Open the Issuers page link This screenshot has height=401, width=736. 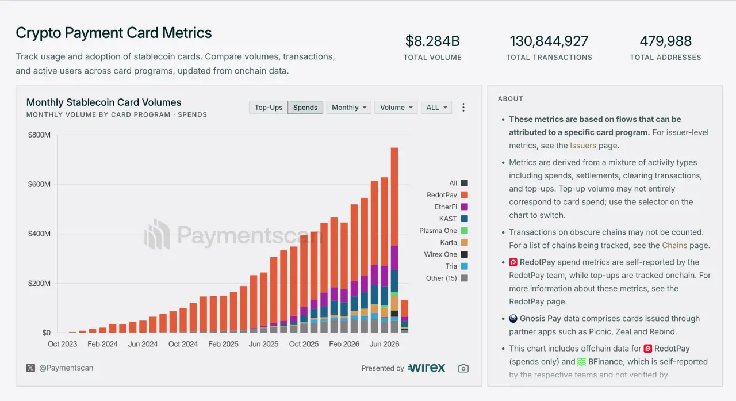coord(583,146)
